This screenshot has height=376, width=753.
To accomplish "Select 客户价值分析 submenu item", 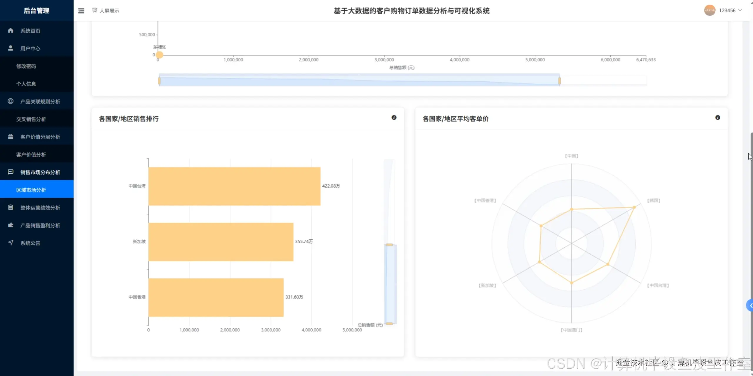I will pyautogui.click(x=31, y=155).
